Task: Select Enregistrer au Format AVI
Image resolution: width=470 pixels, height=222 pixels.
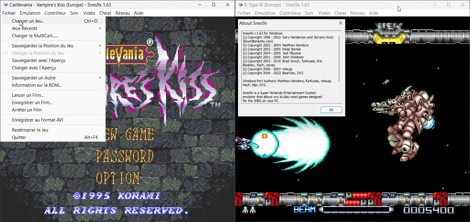Action: point(53,120)
